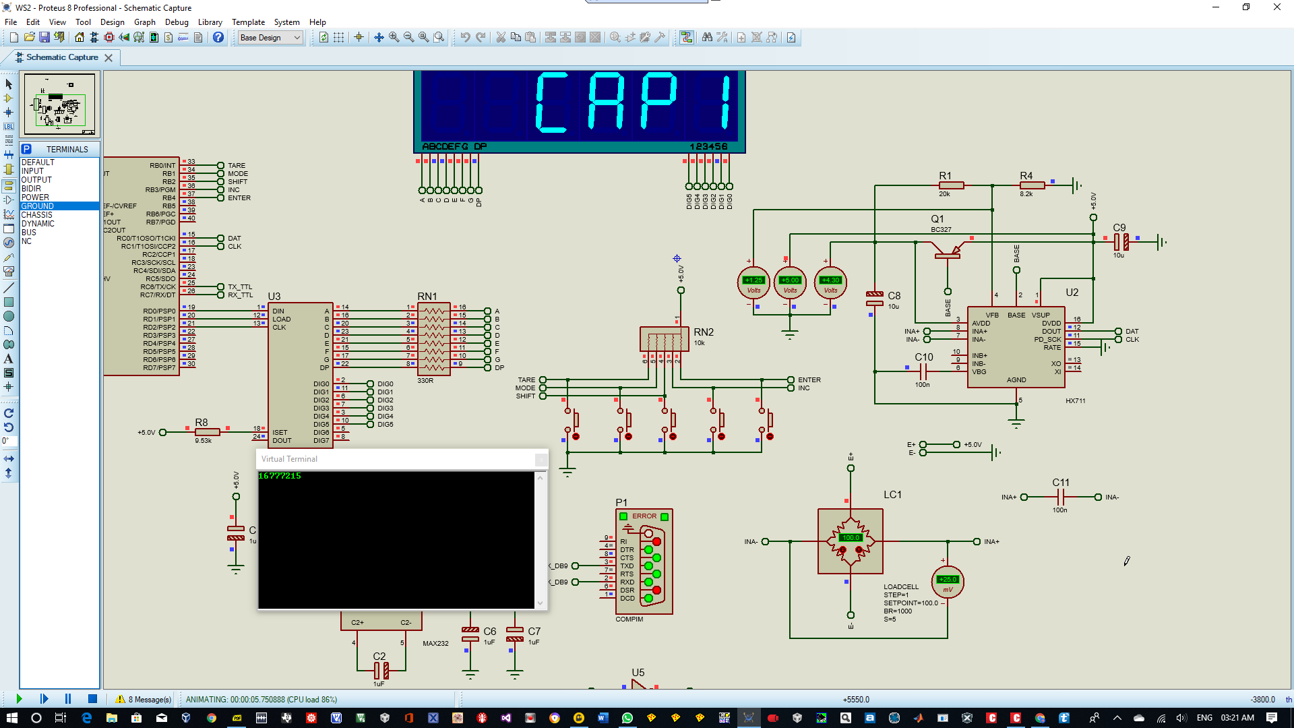Click the overview window thumbnail

pos(60,104)
